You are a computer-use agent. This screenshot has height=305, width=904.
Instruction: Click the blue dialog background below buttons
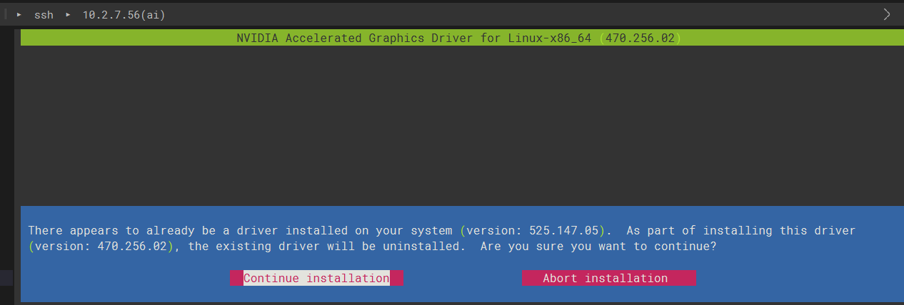coord(457,294)
